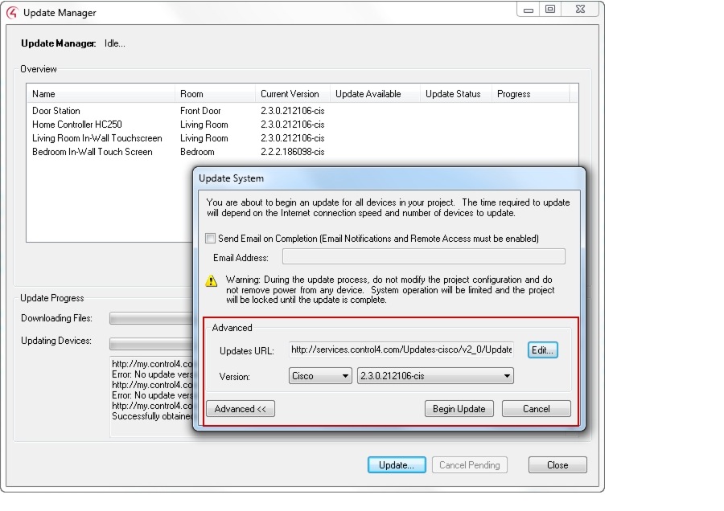
Task: Cancel the Update System dialog
Action: (536, 408)
